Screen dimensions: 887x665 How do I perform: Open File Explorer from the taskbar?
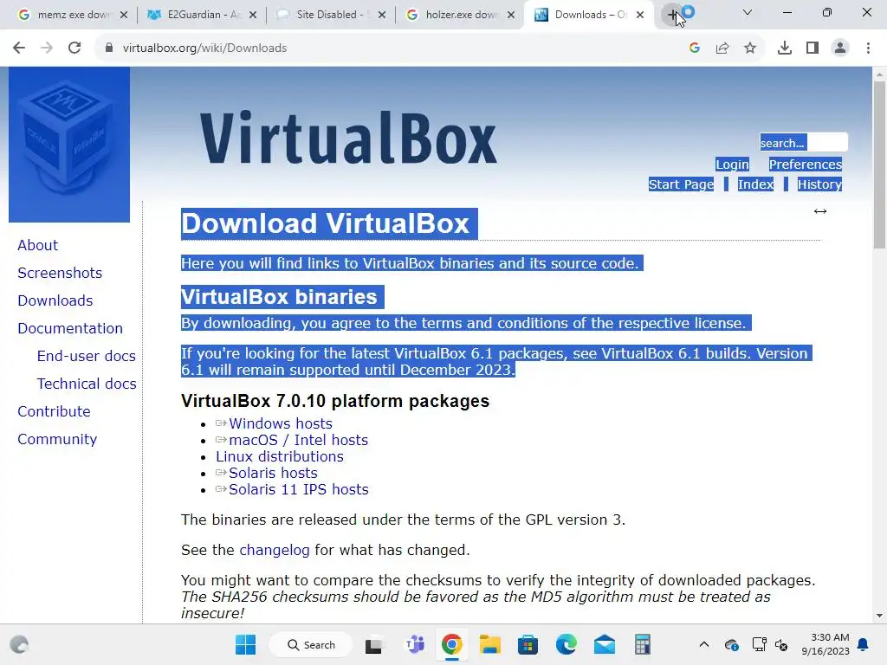tap(490, 644)
